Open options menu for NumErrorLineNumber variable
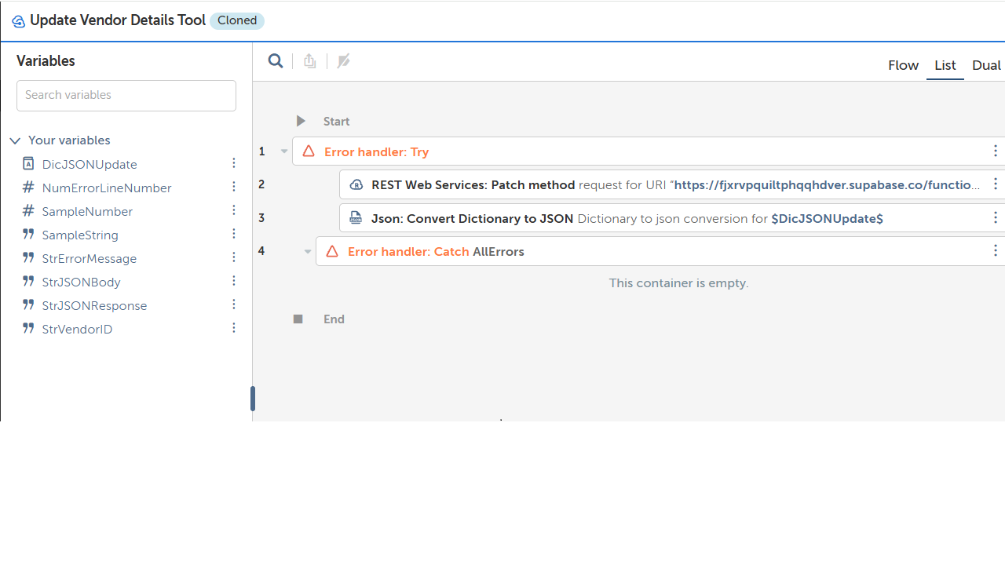 point(234,188)
